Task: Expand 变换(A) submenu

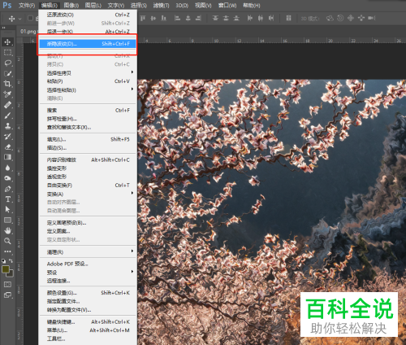Action: click(132, 193)
